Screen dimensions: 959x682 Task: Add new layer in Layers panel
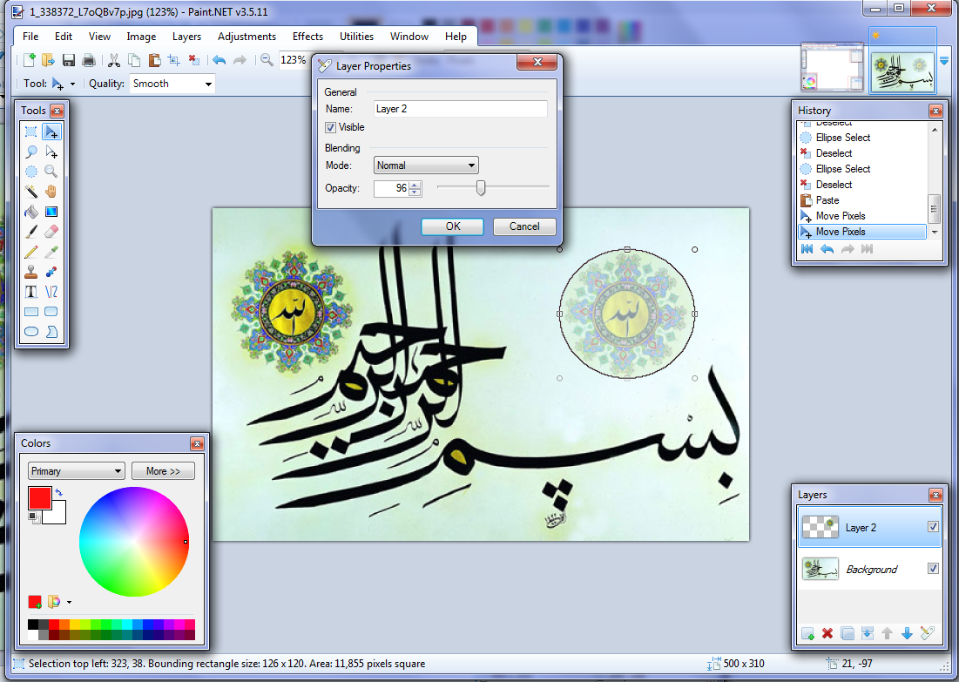808,633
